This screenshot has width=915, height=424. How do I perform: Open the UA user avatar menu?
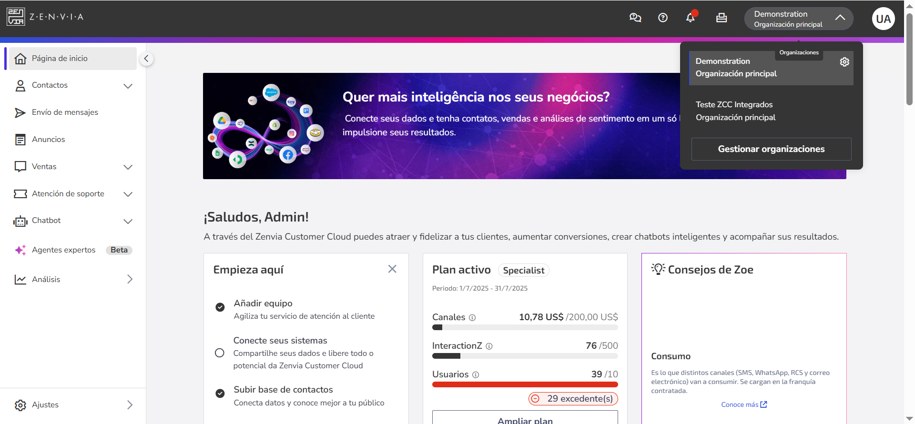pyautogui.click(x=883, y=19)
